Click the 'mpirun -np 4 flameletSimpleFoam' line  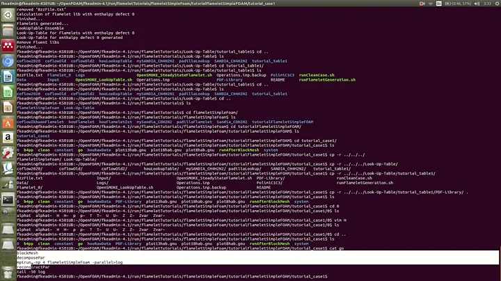(x=70, y=262)
